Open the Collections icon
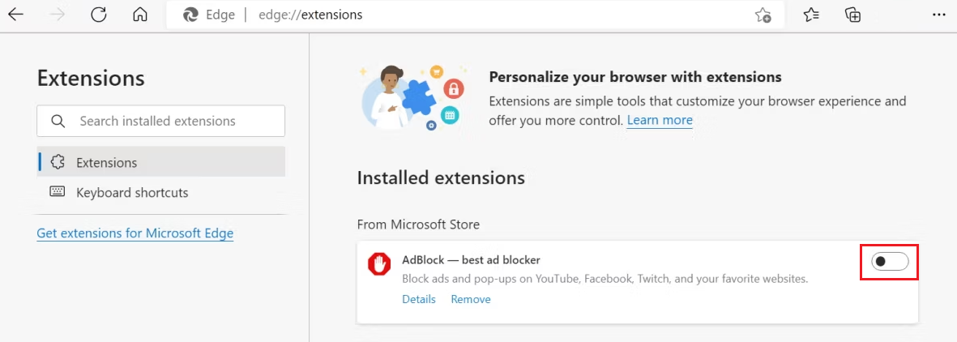This screenshot has height=342, width=957. coord(852,15)
